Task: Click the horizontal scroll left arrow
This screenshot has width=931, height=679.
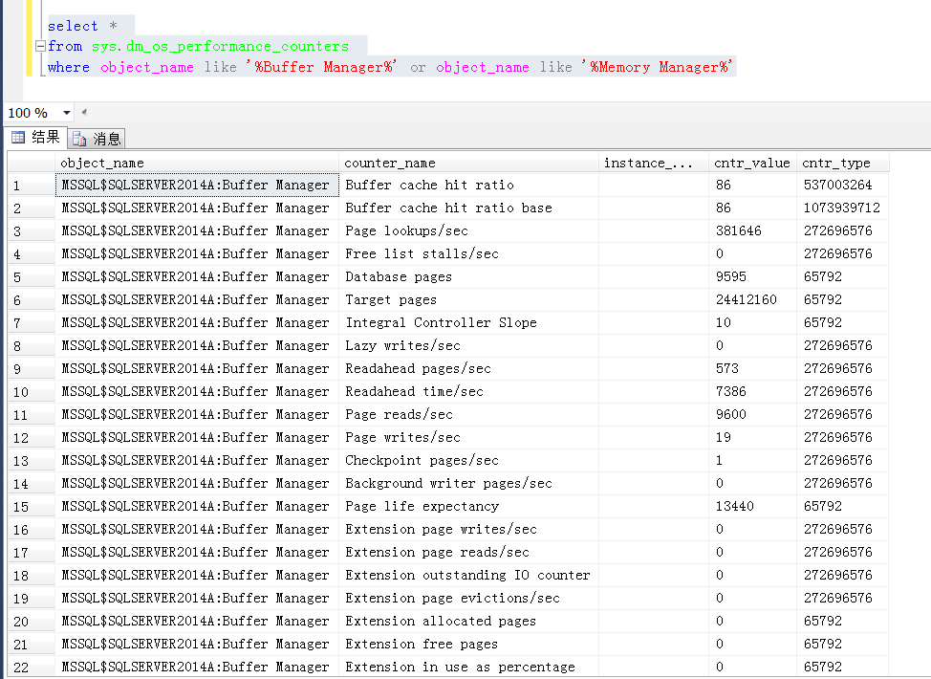Action: 84,112
